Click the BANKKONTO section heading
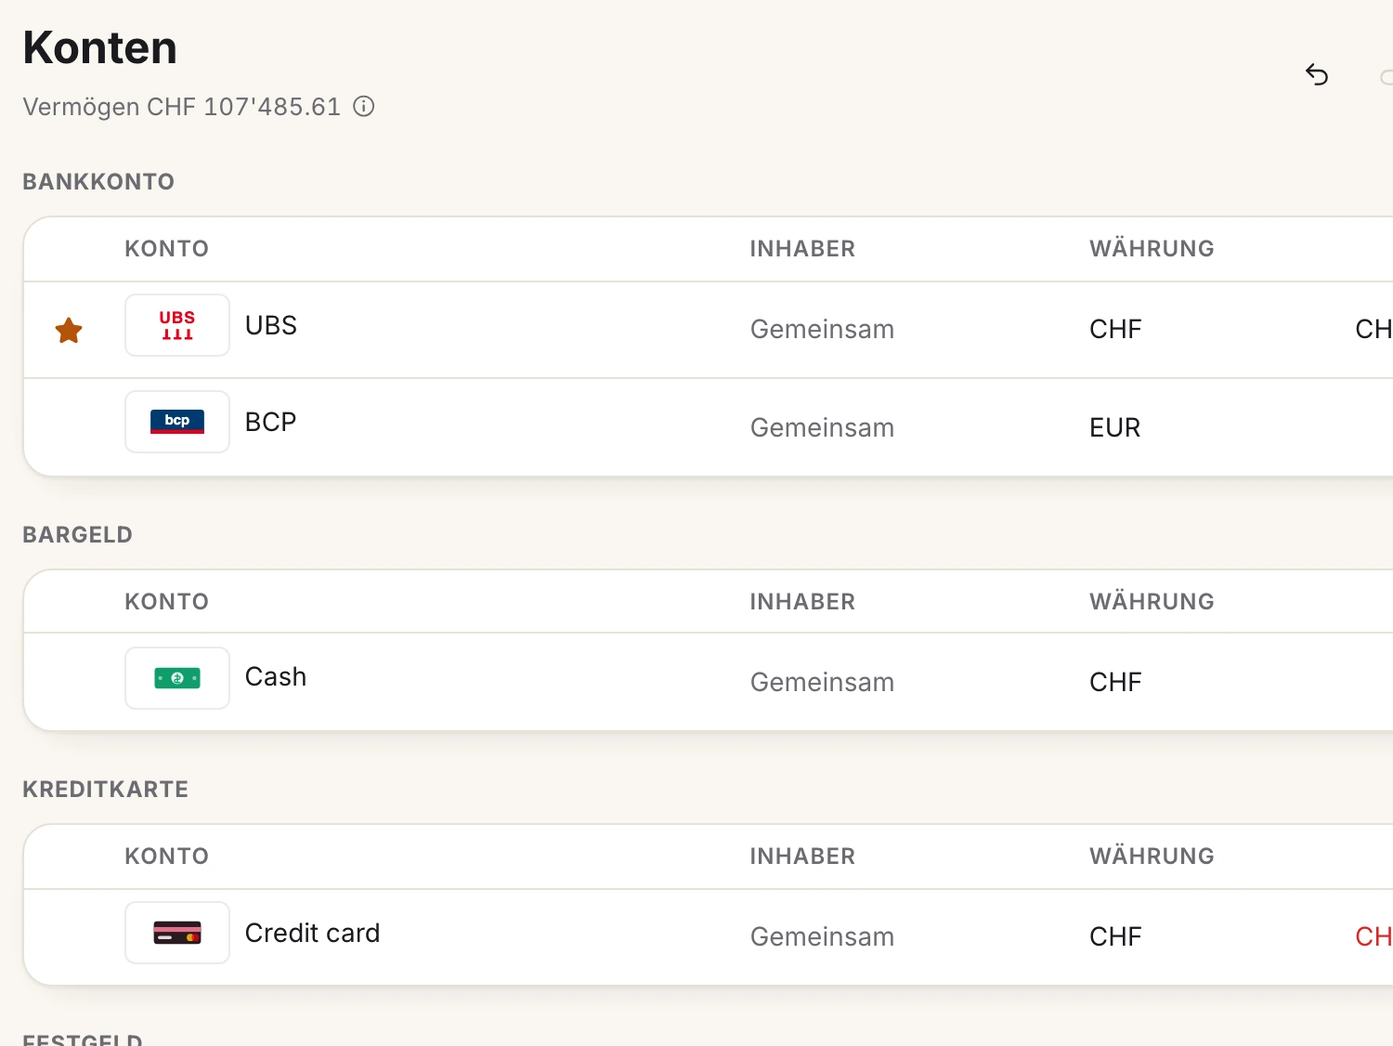 click(x=98, y=181)
